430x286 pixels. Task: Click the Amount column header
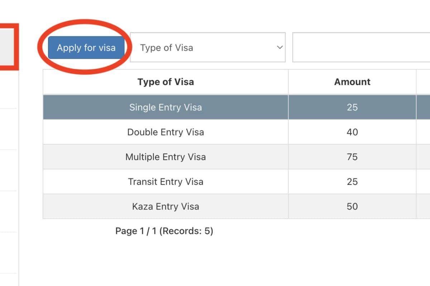pos(352,82)
